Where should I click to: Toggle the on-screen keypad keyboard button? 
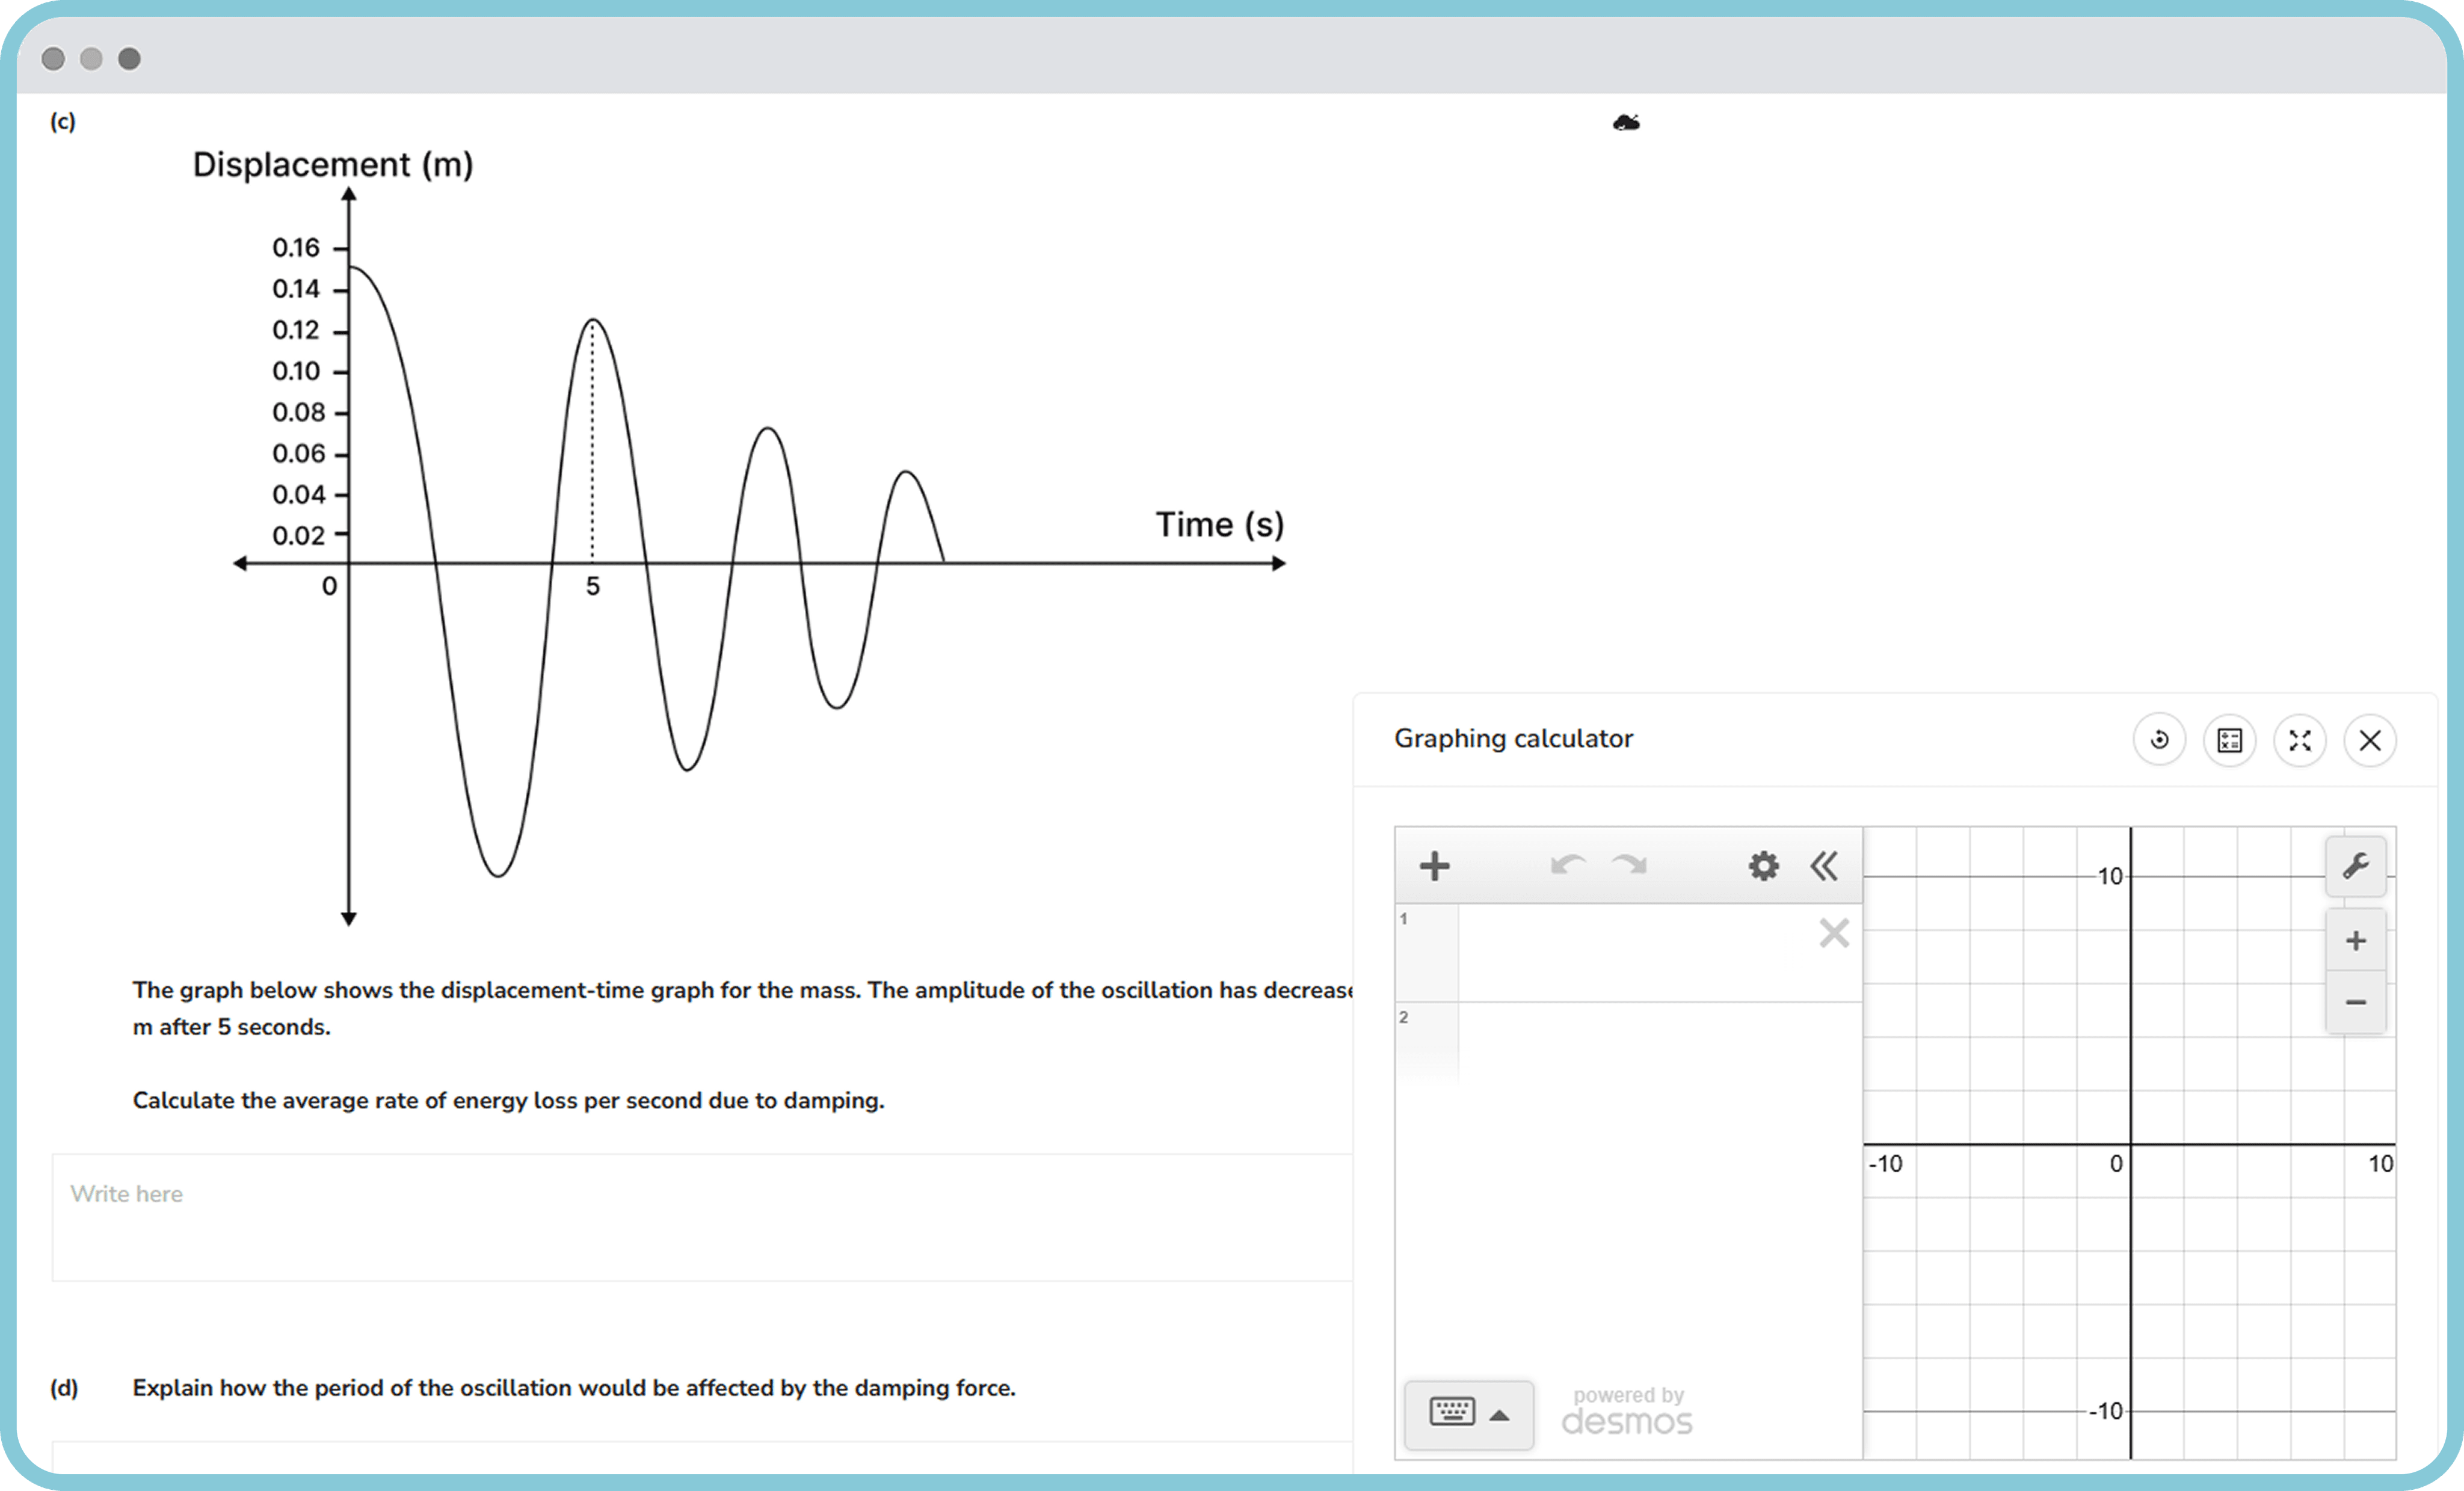[1452, 1412]
